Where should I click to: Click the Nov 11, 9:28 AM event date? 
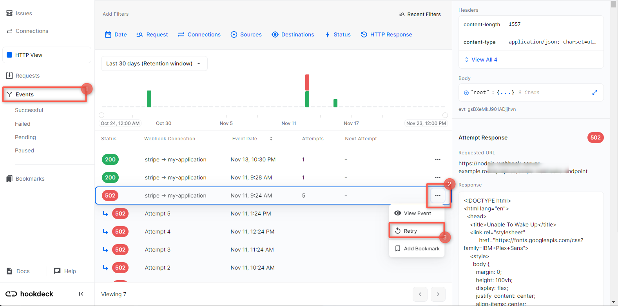(251, 177)
